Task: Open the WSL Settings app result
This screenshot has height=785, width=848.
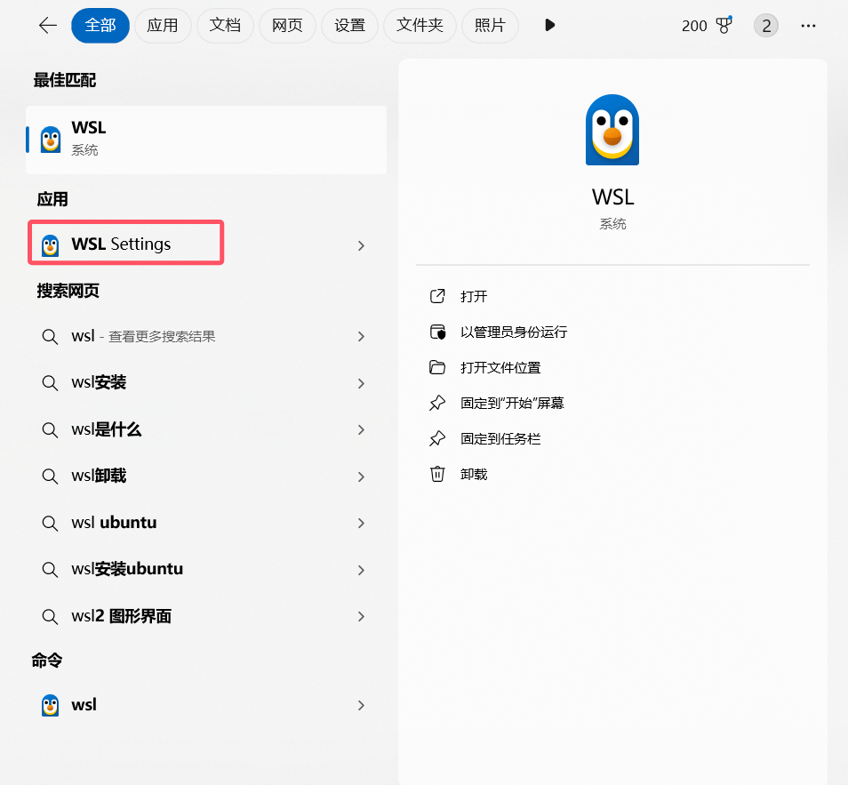Action: (206, 244)
